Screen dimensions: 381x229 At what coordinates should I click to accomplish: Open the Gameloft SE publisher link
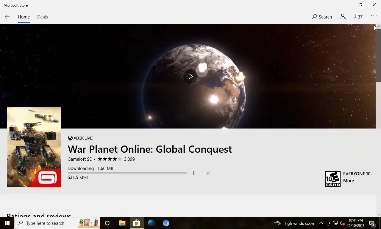[x=79, y=159]
